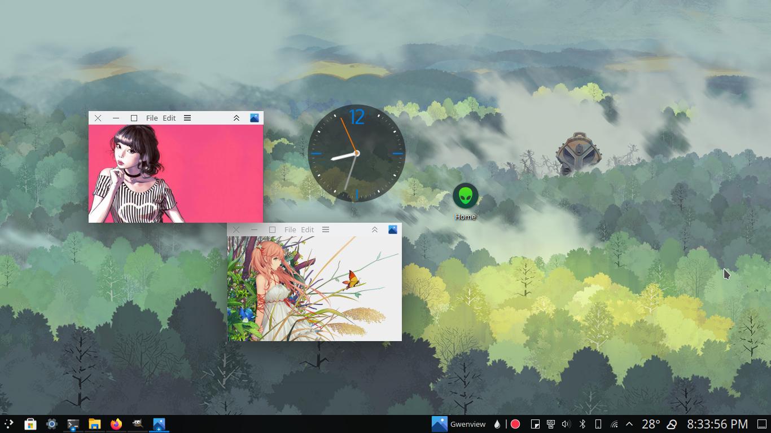Open the volume control in the system tray

pyautogui.click(x=567, y=424)
